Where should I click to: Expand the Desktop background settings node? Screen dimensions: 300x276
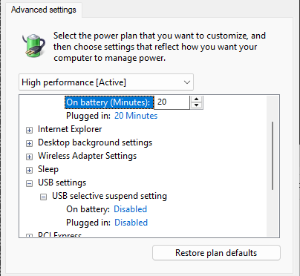(x=29, y=143)
